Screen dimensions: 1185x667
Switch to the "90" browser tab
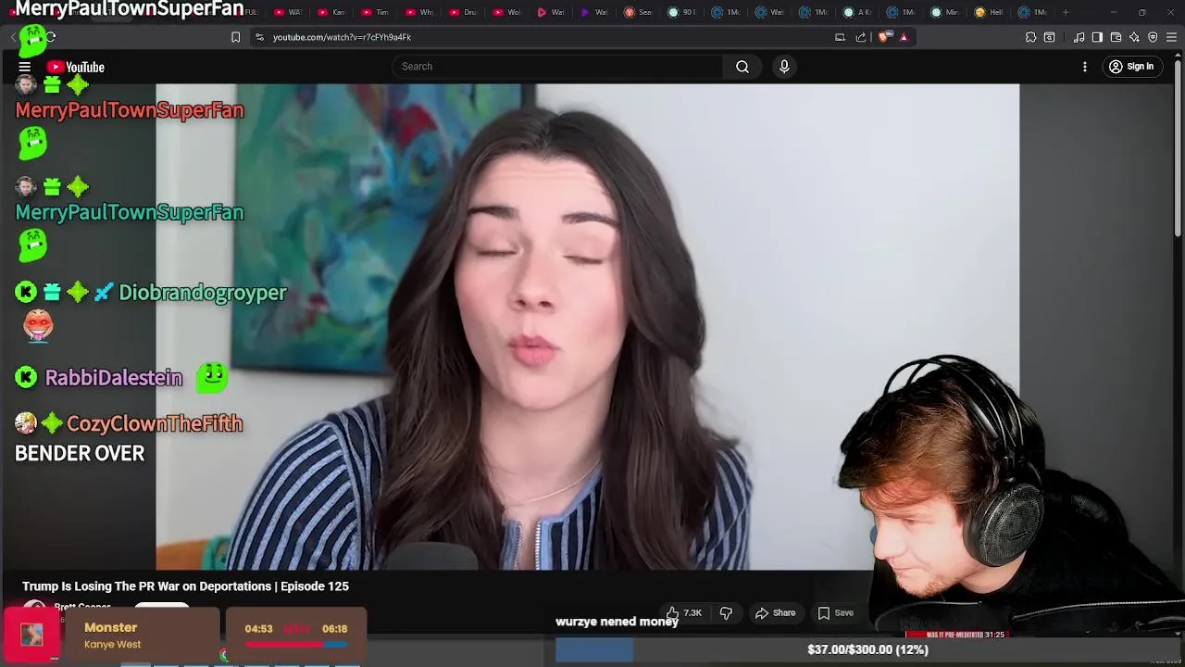[x=680, y=12]
